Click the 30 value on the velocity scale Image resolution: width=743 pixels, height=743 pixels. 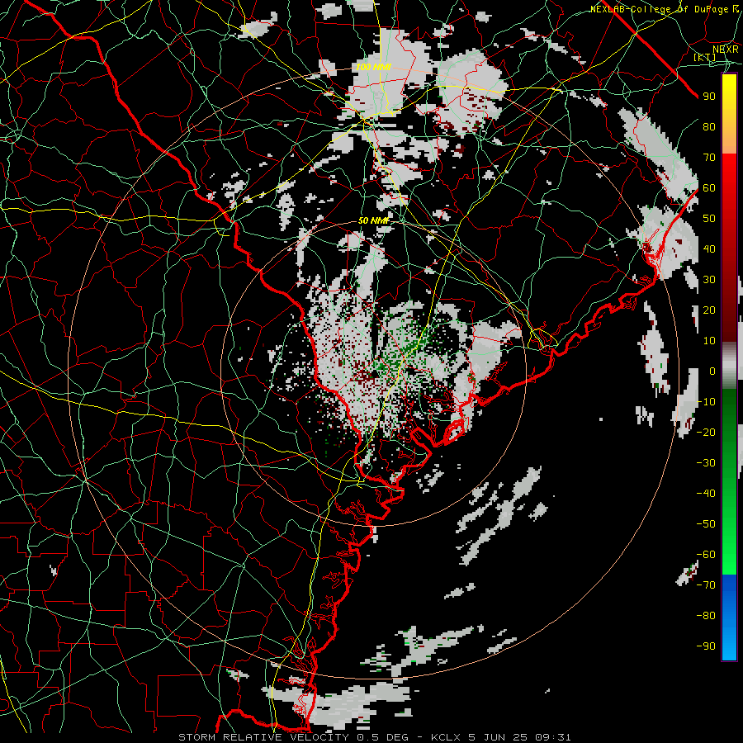709,280
